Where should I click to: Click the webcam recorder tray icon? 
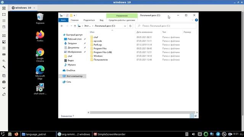pos(230,134)
